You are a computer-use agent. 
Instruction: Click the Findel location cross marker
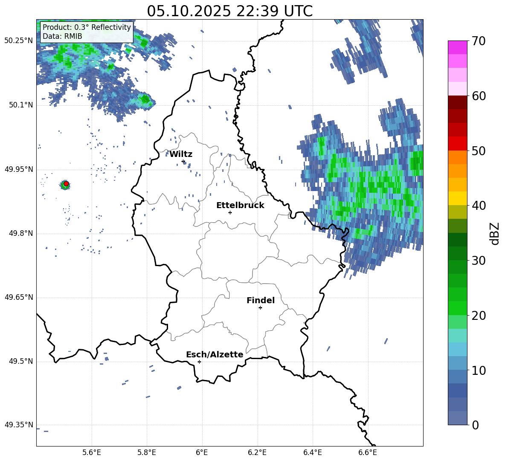coord(260,308)
